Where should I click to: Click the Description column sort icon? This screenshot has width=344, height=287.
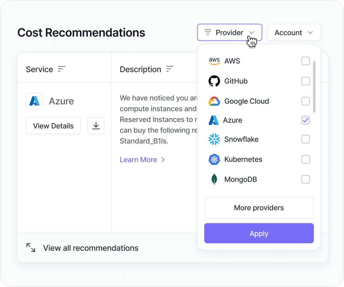click(170, 69)
